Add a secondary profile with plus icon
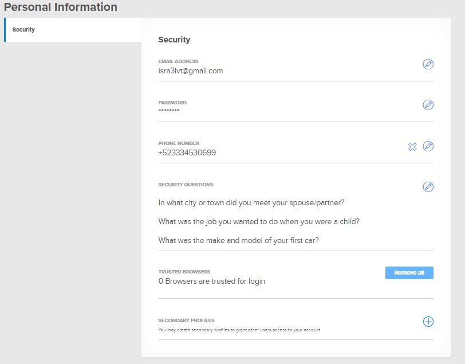465x364 pixels. pos(428,322)
